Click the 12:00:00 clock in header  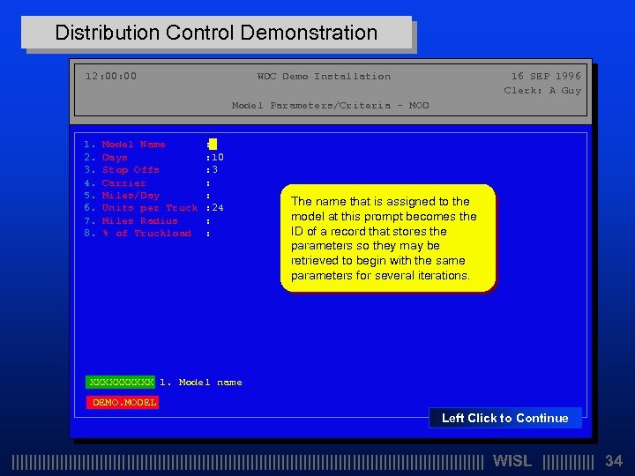(111, 76)
